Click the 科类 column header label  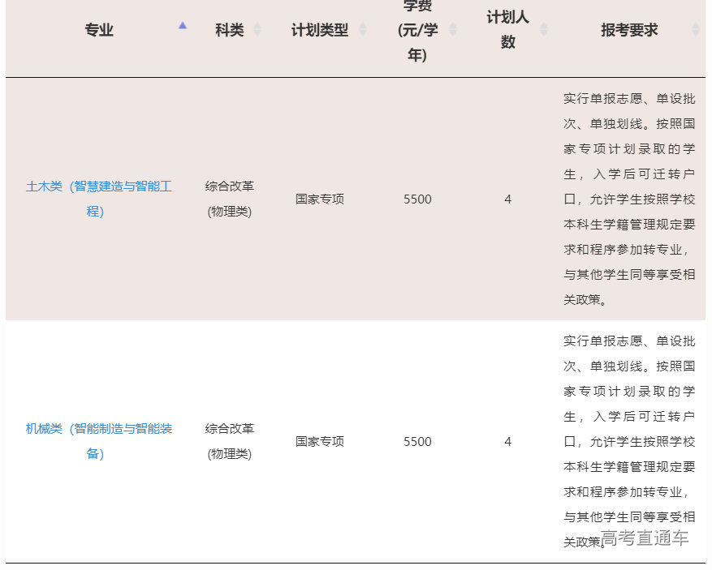click(x=229, y=30)
